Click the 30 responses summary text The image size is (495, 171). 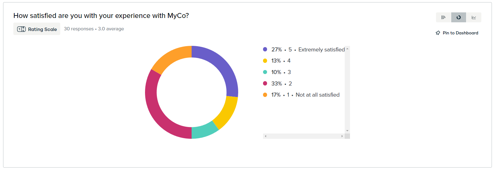(79, 29)
